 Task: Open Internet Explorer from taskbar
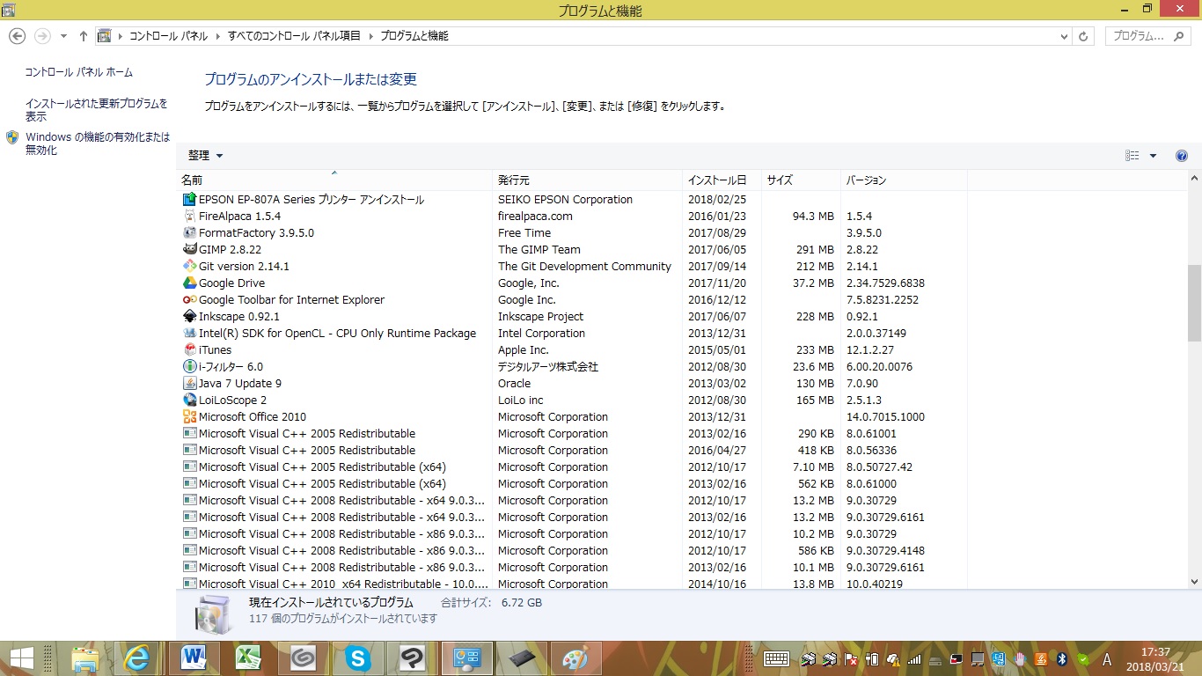(x=136, y=658)
